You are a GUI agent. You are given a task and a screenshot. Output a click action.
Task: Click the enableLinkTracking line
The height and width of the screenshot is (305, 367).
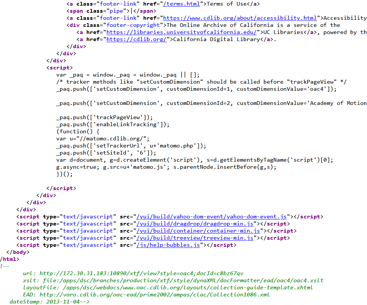(x=113, y=125)
